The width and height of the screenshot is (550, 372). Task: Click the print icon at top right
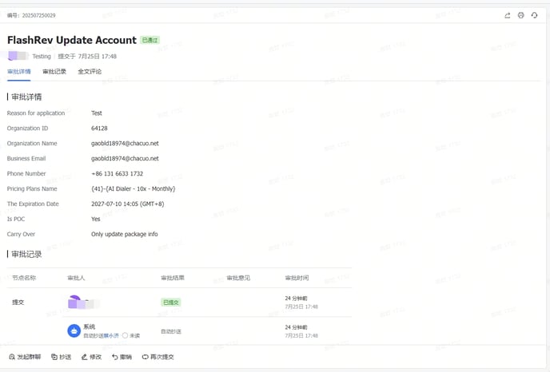[x=521, y=15]
